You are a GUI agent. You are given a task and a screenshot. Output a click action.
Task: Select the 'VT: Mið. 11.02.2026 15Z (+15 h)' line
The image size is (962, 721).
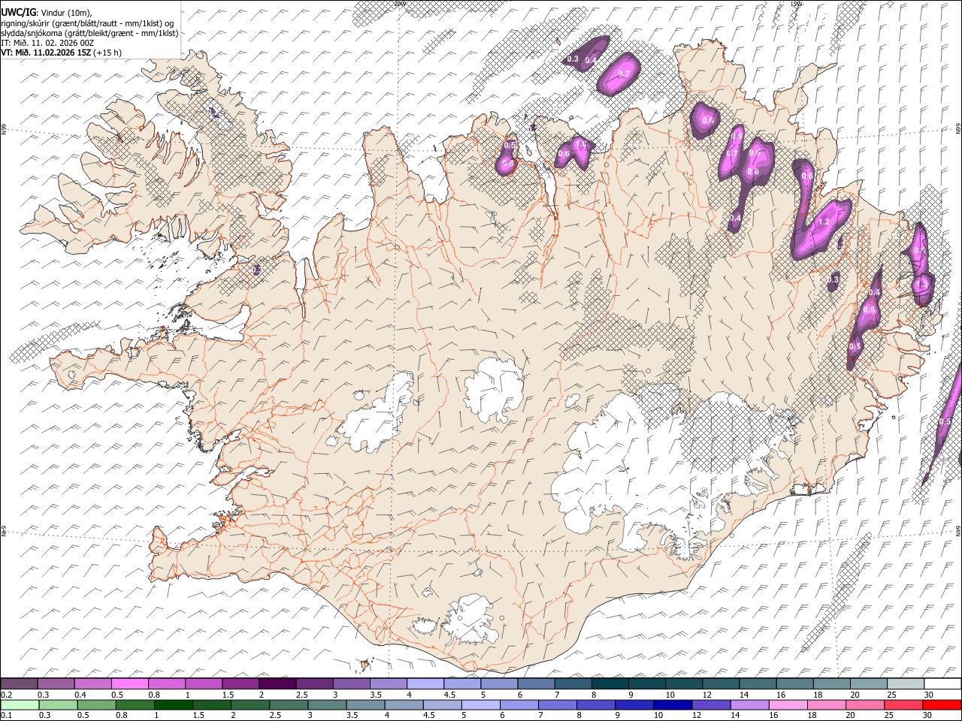[62, 53]
